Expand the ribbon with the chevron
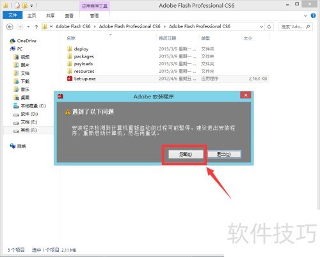320x257 pixels. click(305, 15)
